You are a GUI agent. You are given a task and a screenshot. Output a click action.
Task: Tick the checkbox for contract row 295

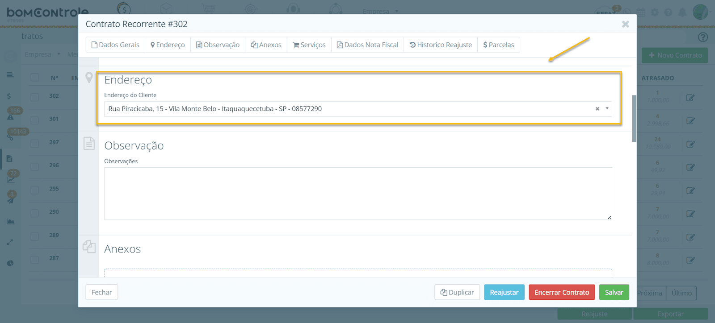[x=35, y=190]
